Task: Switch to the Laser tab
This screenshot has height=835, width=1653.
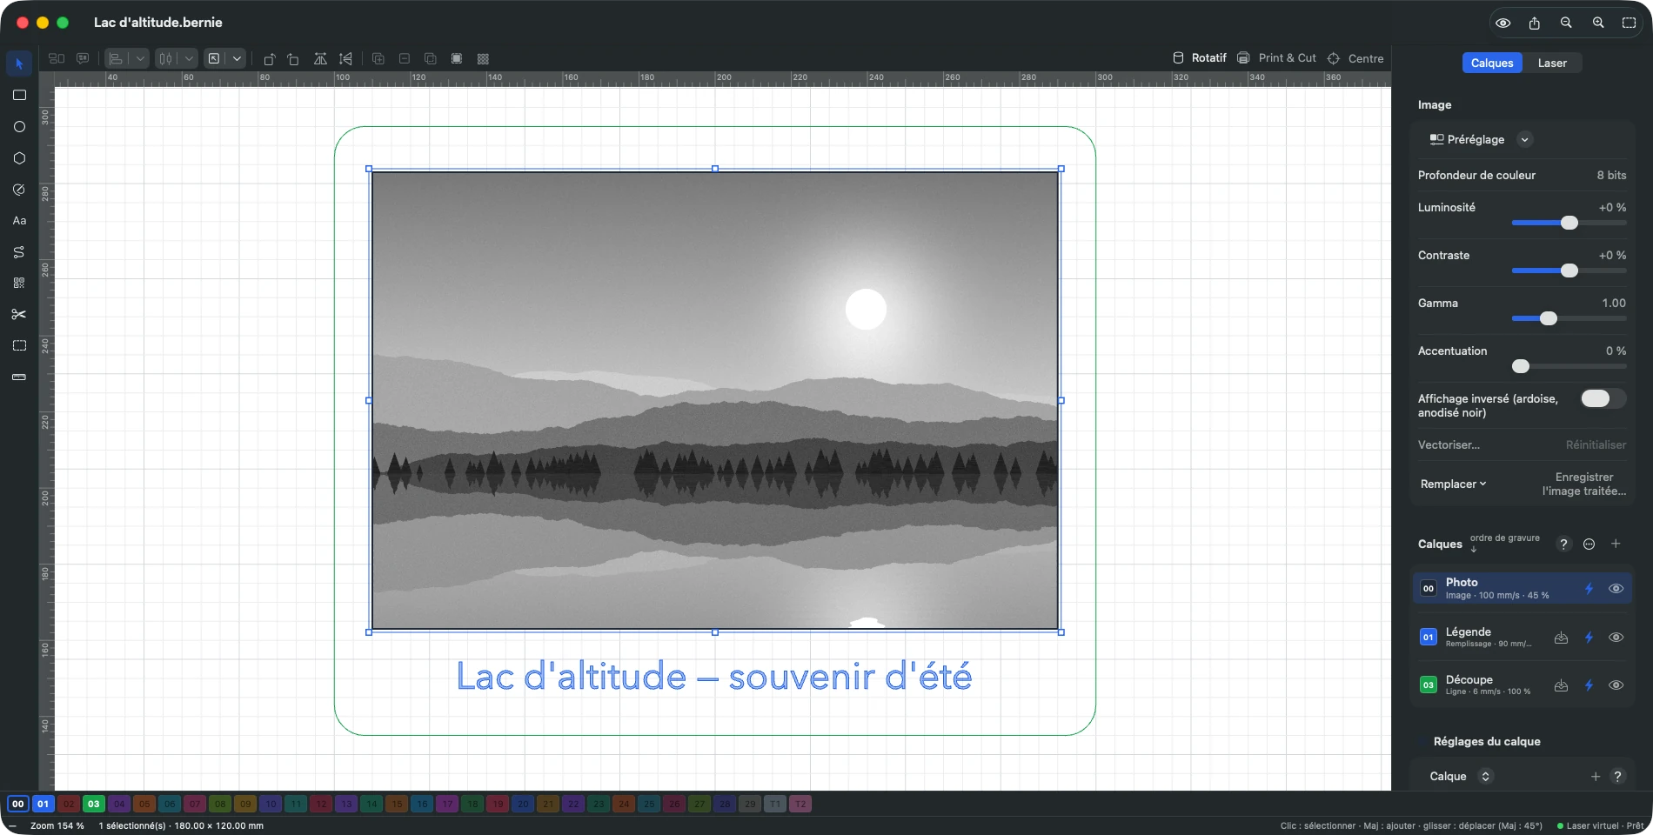Action: coord(1552,63)
